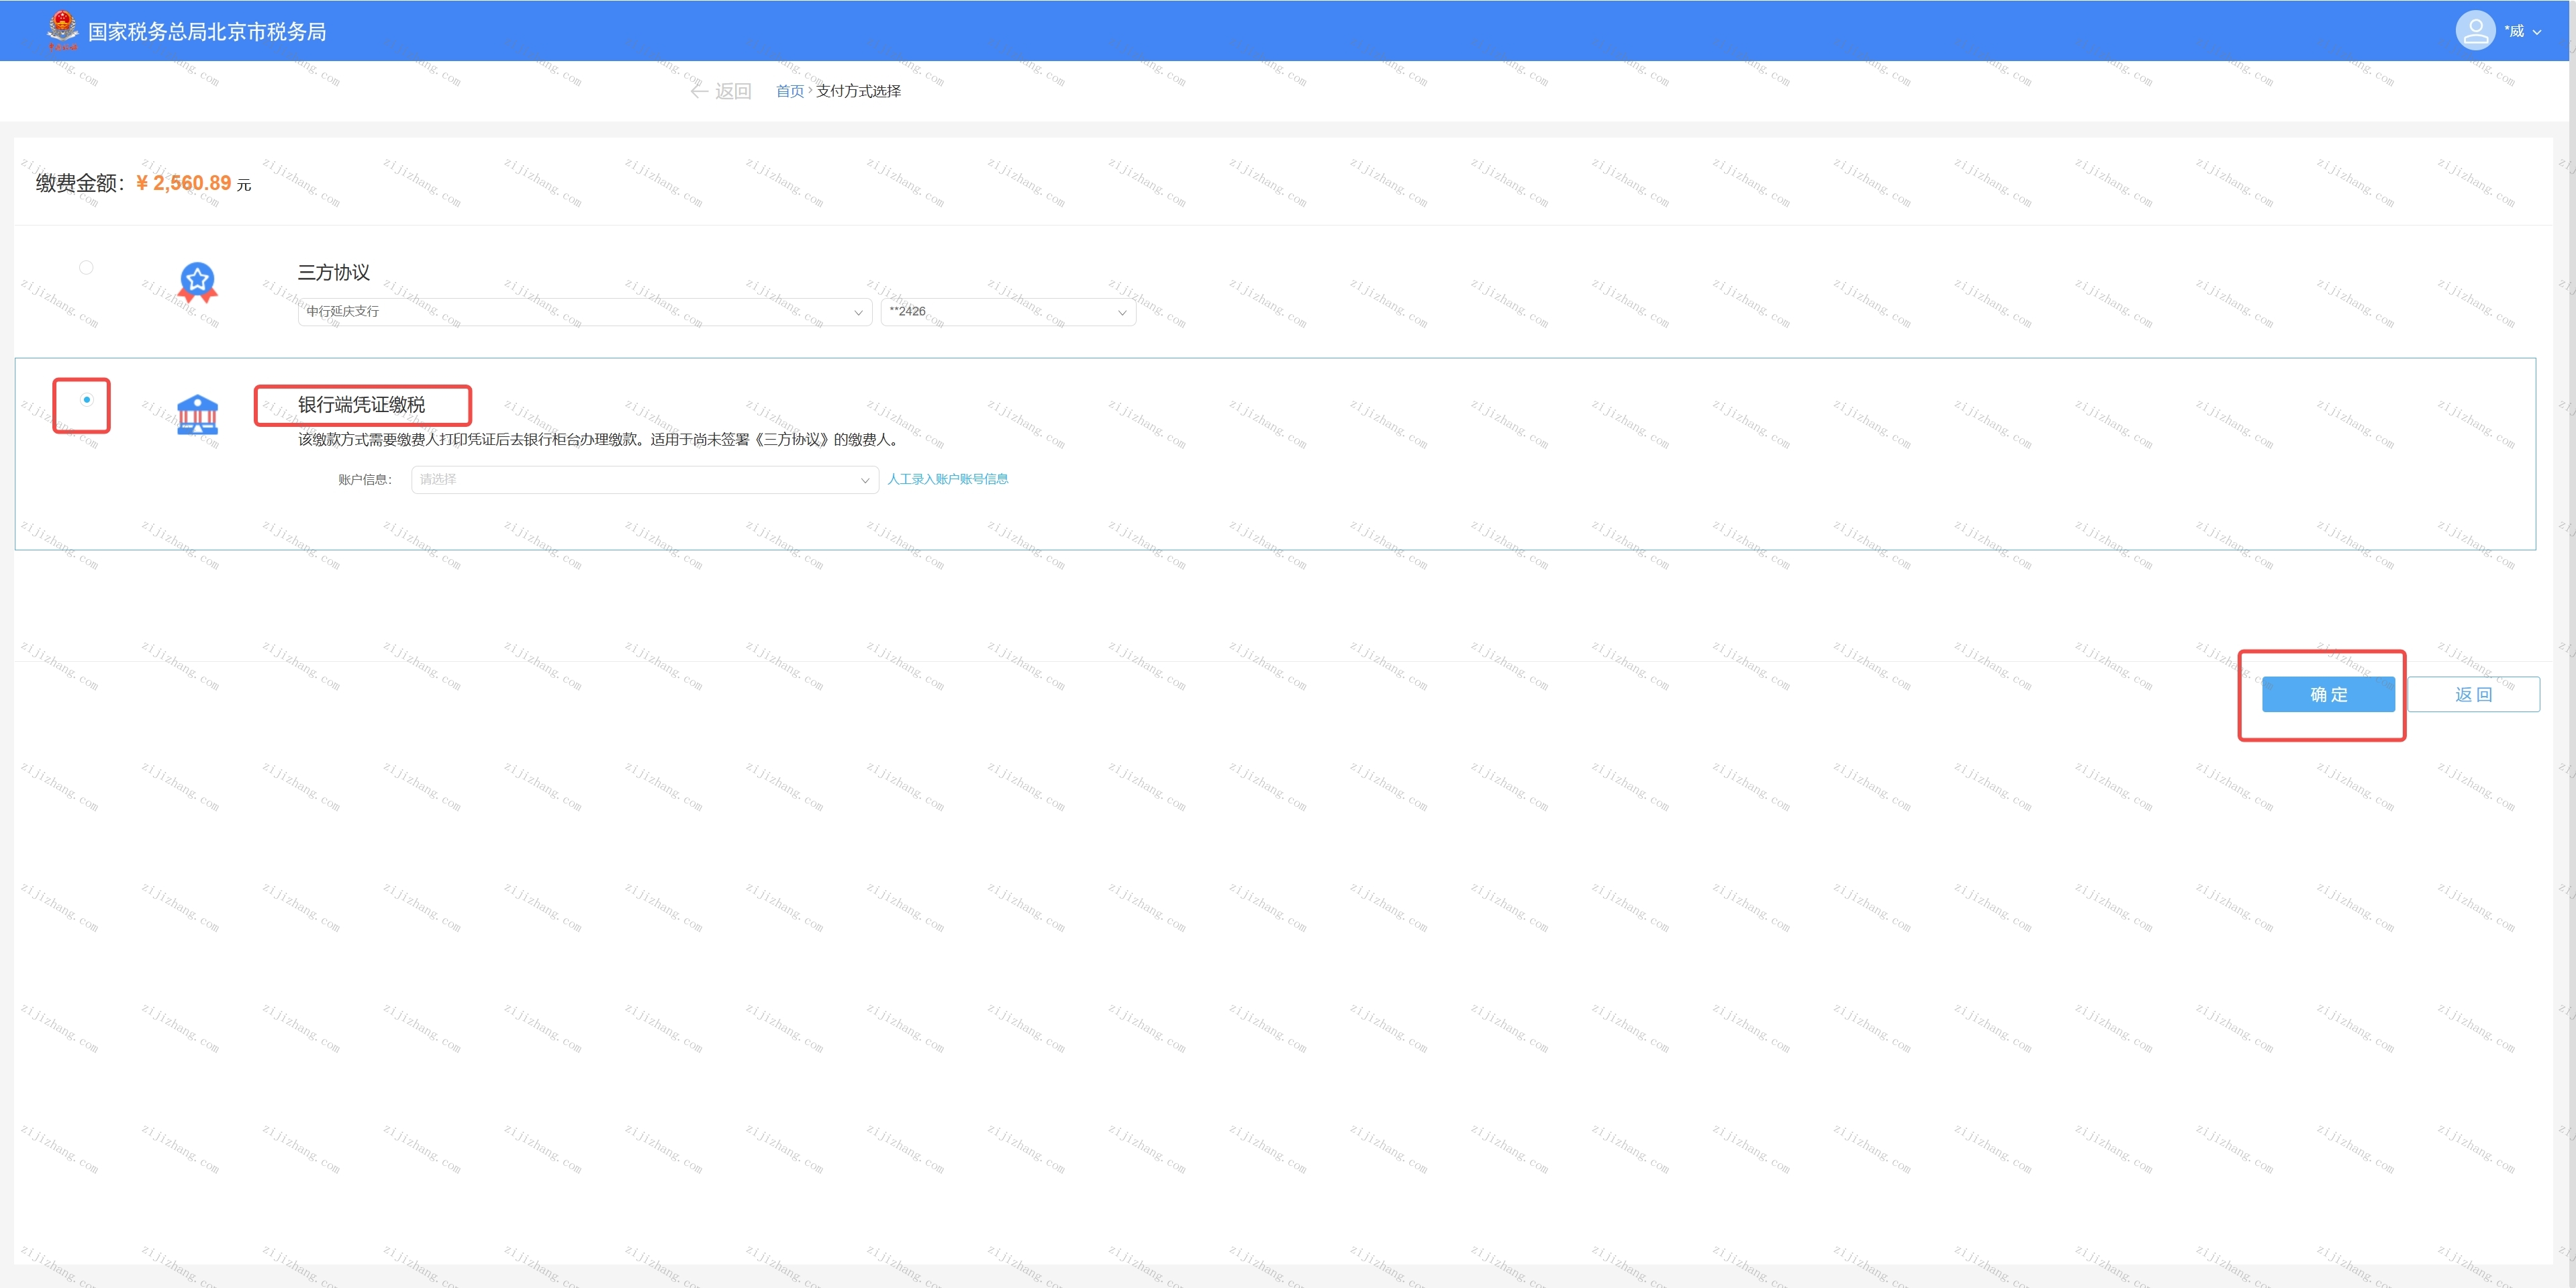This screenshot has height=1288, width=2576.
Task: Select the 银行端凭证缴税 radio button
Action: click(x=86, y=400)
